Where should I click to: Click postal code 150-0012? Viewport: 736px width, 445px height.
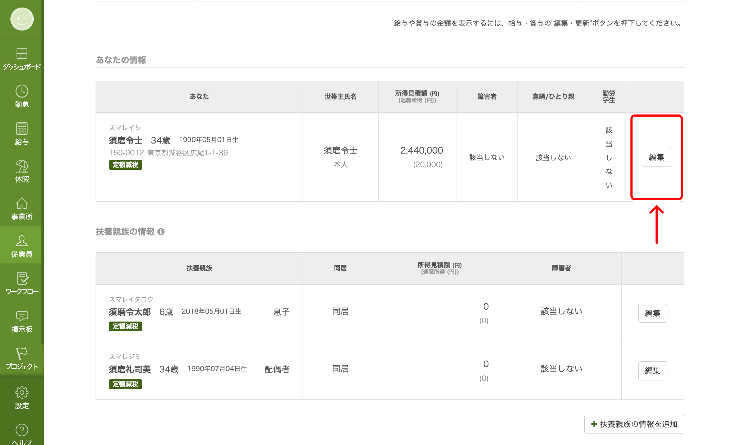(126, 153)
